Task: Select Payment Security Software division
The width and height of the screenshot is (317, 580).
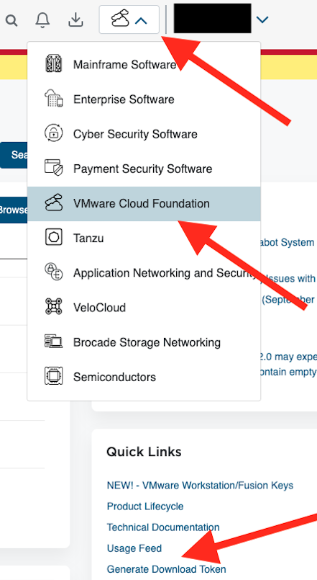Action: [144, 169]
